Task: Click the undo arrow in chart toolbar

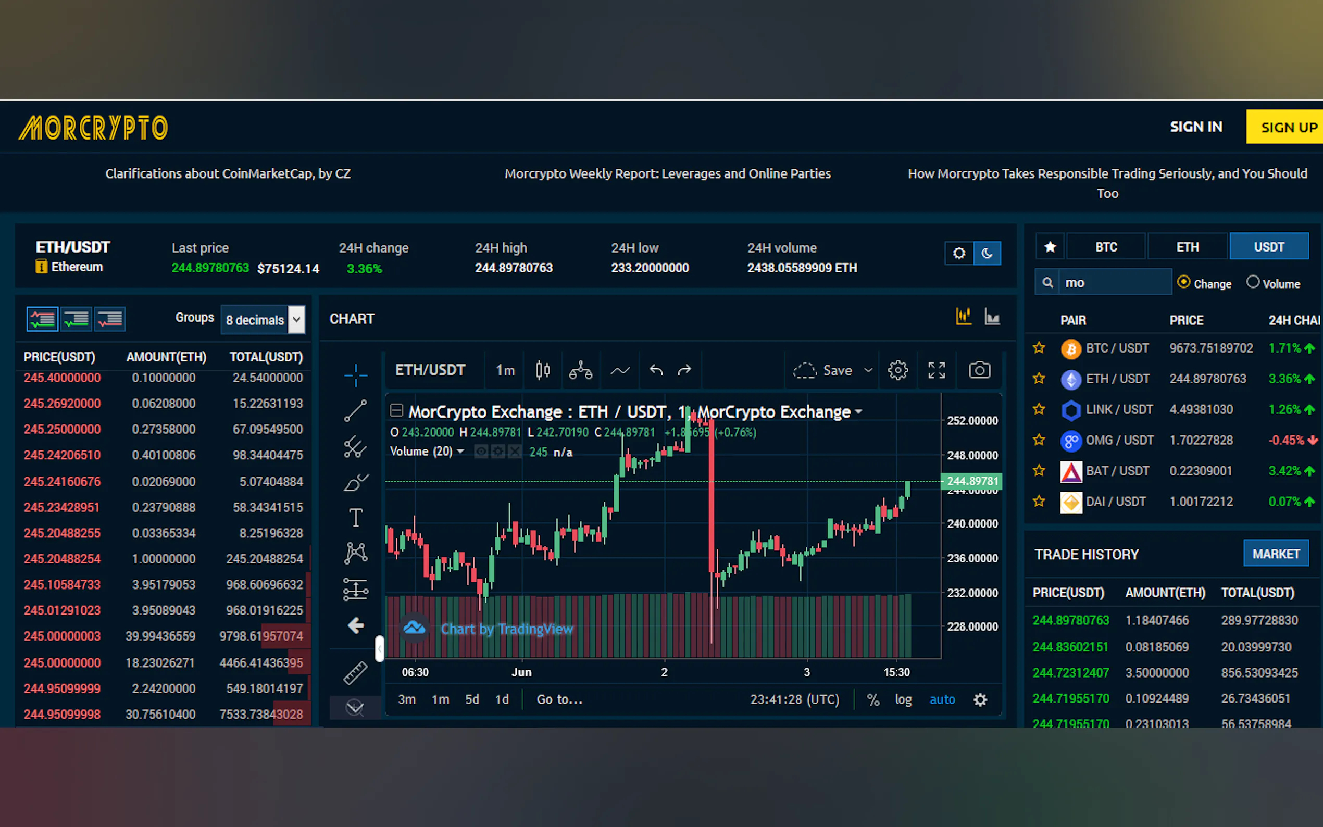Action: coord(656,370)
